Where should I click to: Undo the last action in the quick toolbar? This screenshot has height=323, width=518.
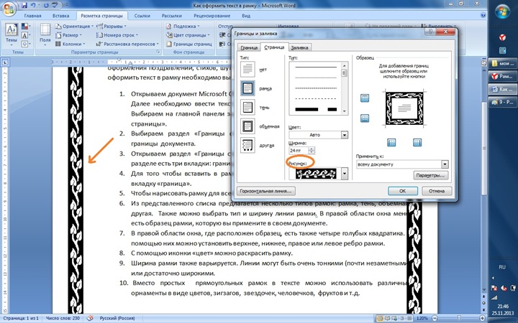click(33, 6)
